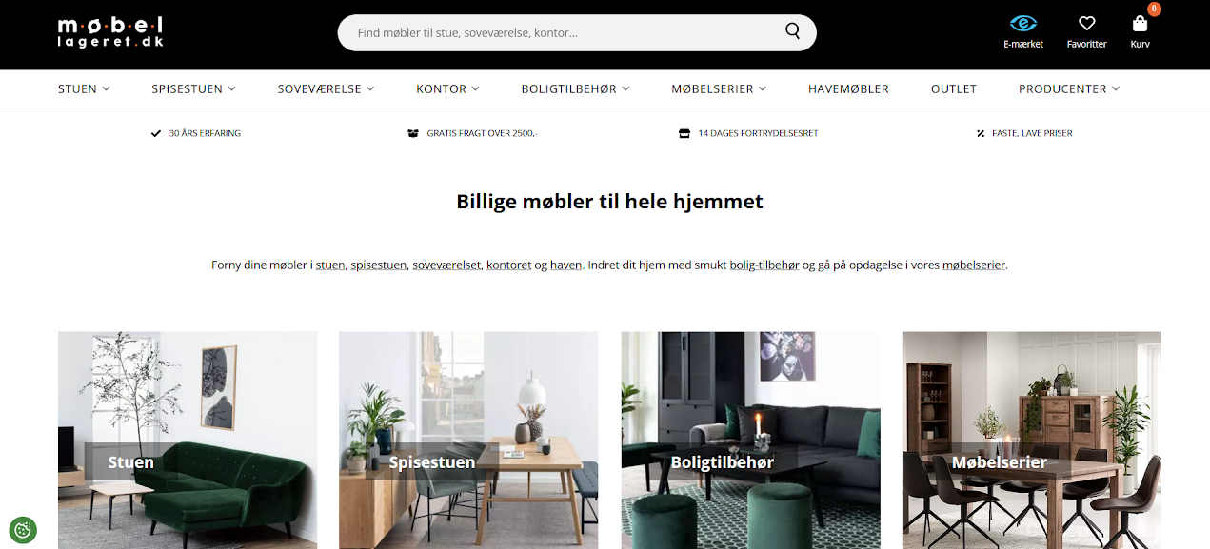Click the search magnifier icon
This screenshot has width=1210, height=549.
[792, 32]
